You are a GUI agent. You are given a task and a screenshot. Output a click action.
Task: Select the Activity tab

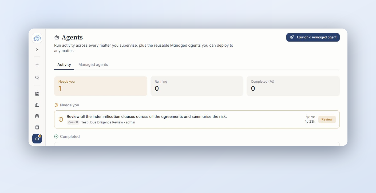tap(64, 65)
